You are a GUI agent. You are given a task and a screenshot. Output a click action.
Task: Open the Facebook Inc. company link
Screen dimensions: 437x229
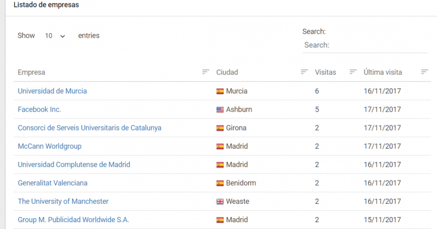pos(39,109)
